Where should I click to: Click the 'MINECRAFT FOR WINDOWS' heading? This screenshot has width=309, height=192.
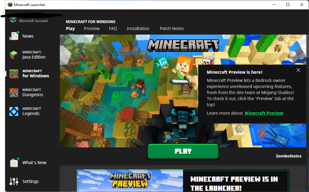click(x=91, y=22)
